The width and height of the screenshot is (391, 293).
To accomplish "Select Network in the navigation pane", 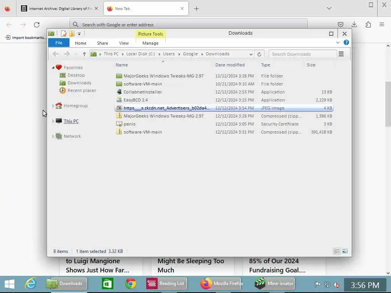I will coord(72,136).
